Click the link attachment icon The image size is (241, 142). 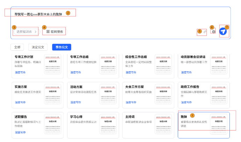(x=205, y=31)
